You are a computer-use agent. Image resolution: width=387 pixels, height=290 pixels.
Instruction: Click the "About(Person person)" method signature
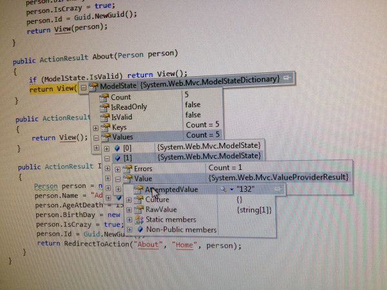point(135,55)
